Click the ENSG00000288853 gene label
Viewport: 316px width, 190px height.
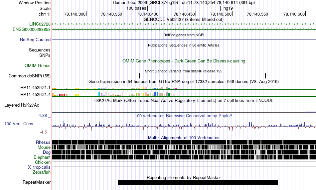coord(32,30)
